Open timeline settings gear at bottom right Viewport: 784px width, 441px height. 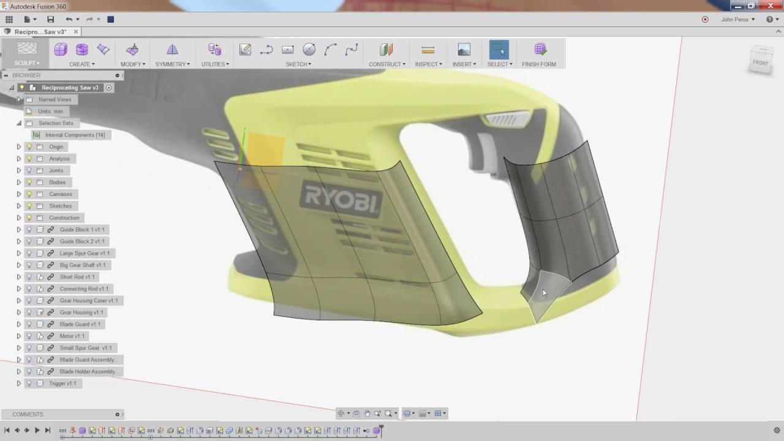(777, 431)
